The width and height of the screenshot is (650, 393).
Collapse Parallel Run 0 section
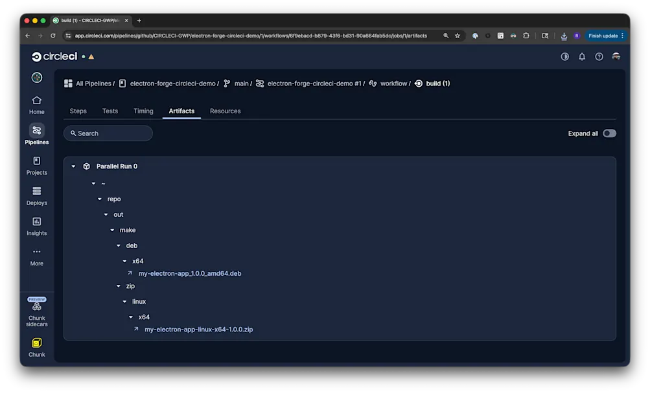click(x=73, y=166)
